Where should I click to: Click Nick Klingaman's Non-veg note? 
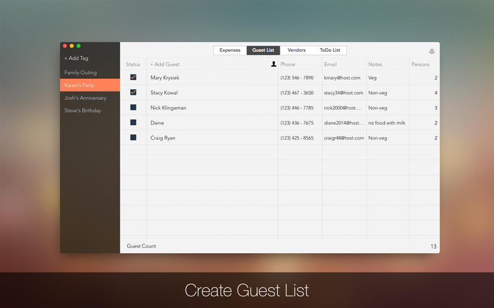(x=377, y=108)
